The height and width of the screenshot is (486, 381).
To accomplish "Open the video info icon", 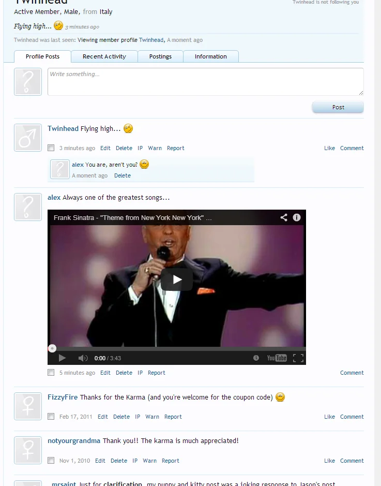I will coord(297,217).
